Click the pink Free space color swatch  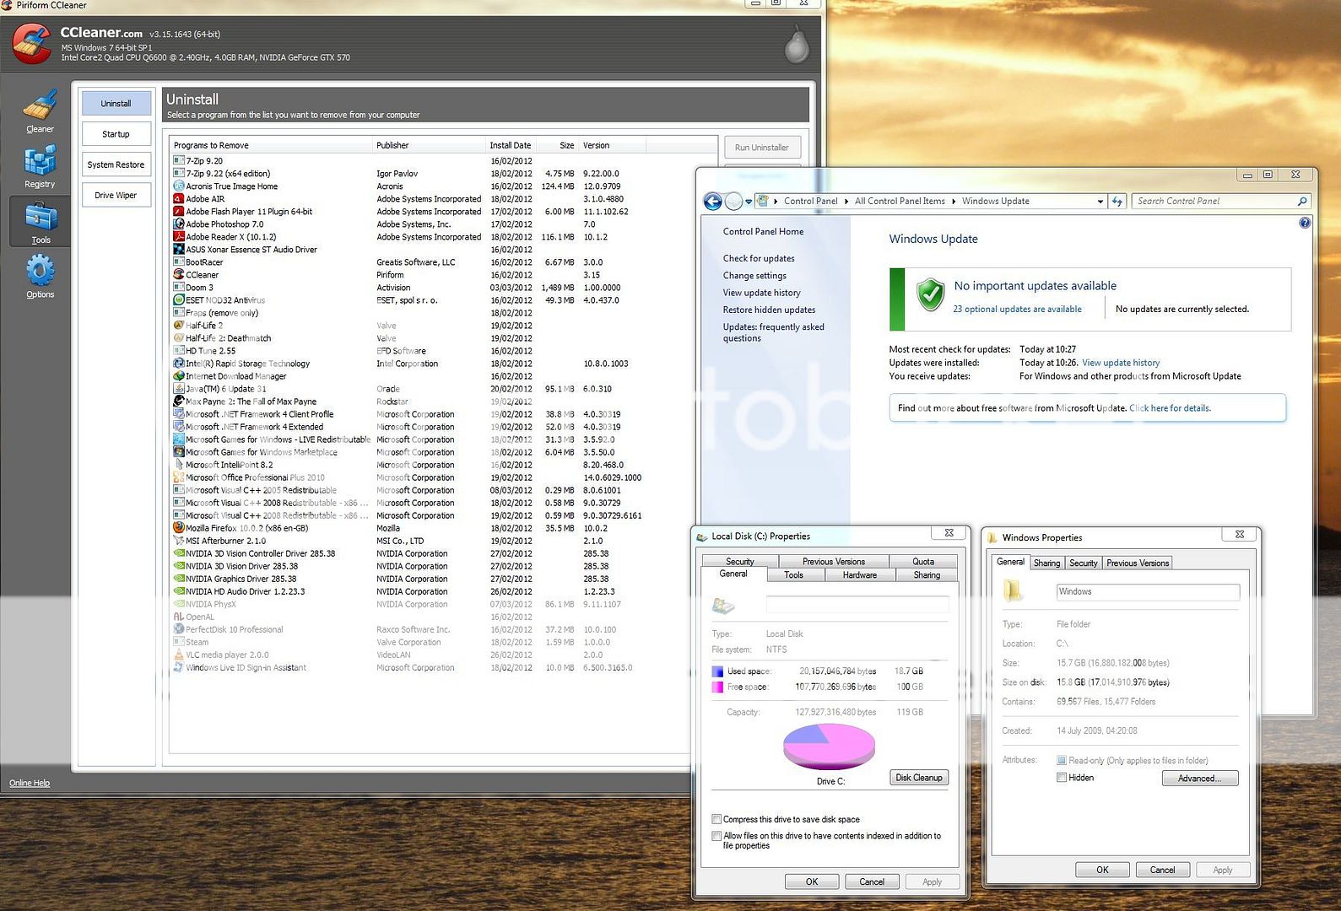717,687
